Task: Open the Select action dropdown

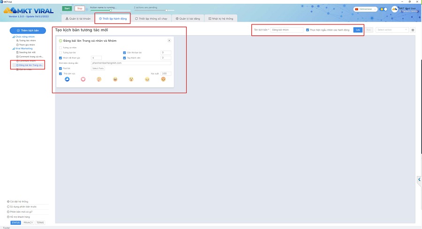Action: pyautogui.click(x=392, y=30)
